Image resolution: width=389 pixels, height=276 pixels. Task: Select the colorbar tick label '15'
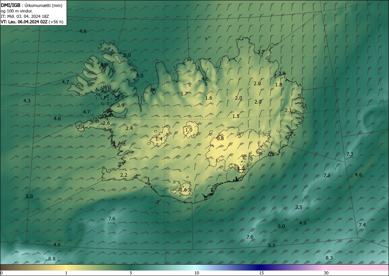point(261,273)
